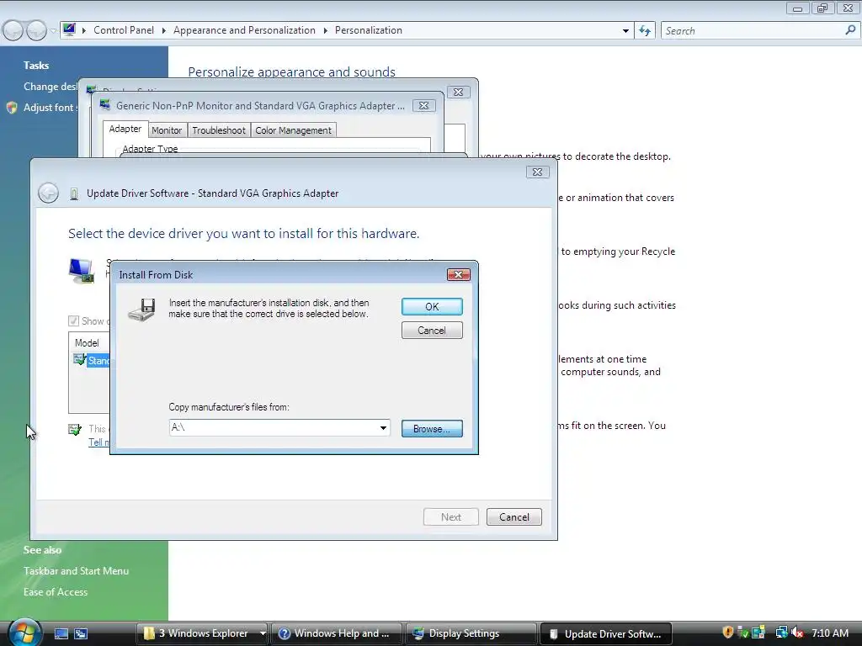Click the Search box in Control Panel
Image resolution: width=862 pixels, height=646 pixels.
point(753,31)
